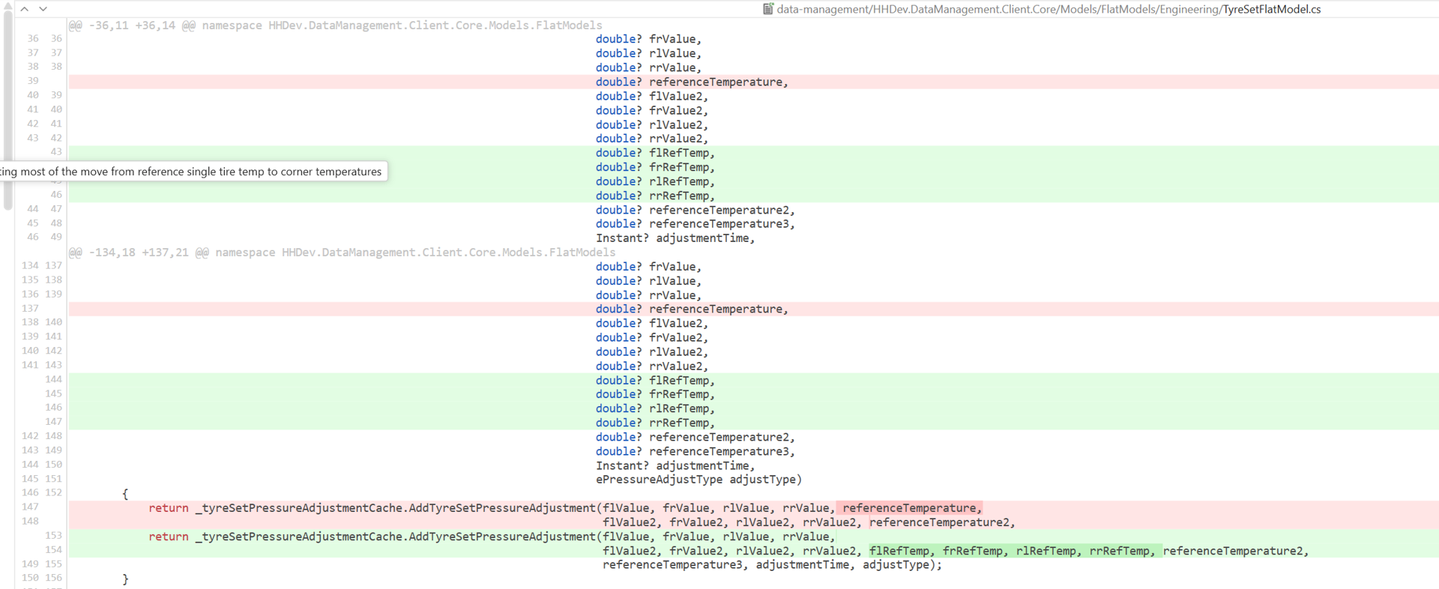
Task: Select removed referenceTemperature line at old line 39
Action: [x=691, y=82]
